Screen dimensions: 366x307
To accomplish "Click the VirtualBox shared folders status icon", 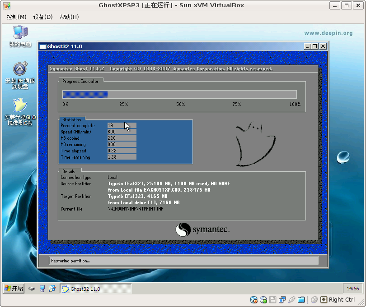I will click(x=301, y=300).
